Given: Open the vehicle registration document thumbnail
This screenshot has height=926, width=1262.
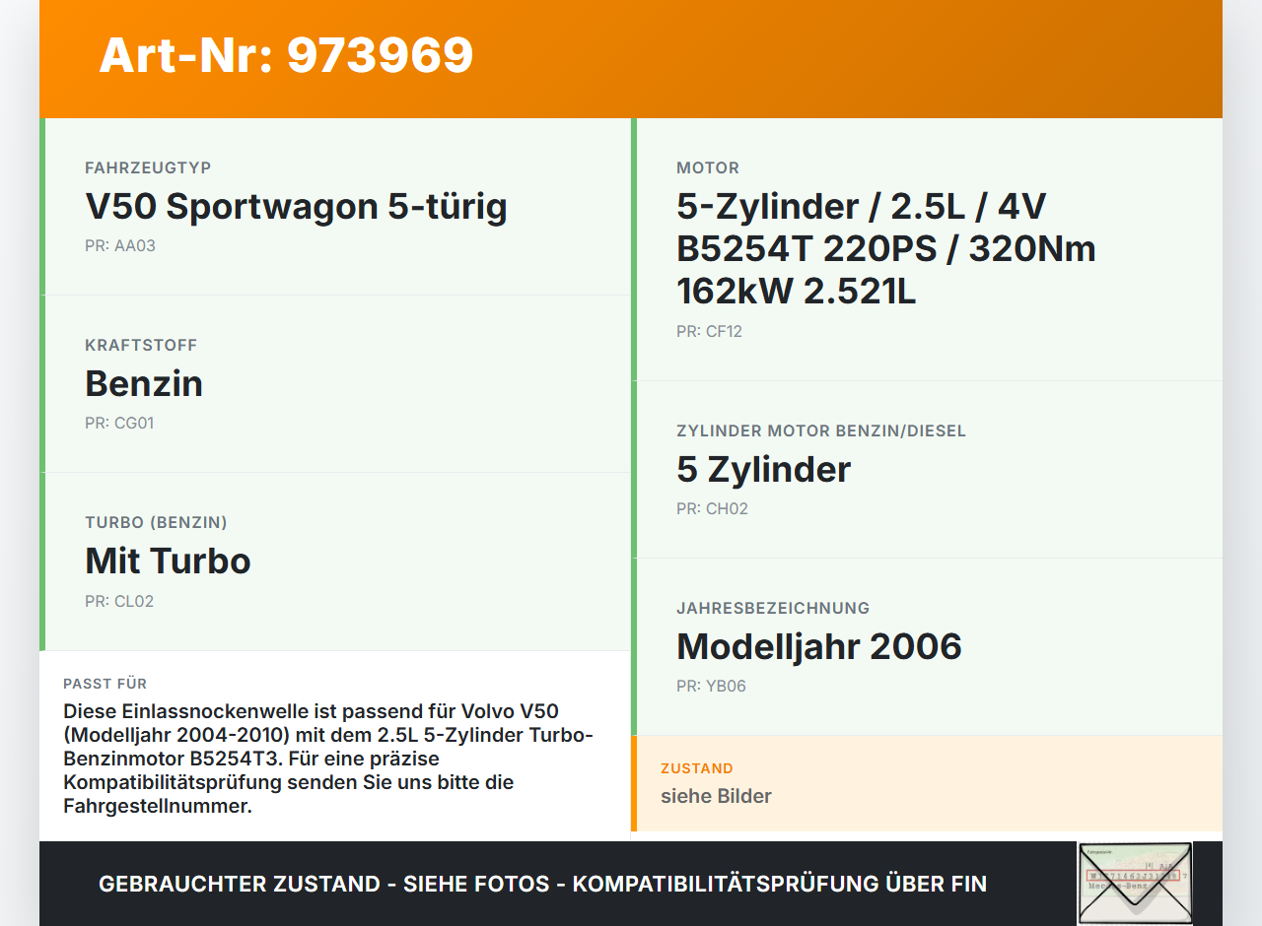Looking at the screenshot, I should coord(1135,883).
